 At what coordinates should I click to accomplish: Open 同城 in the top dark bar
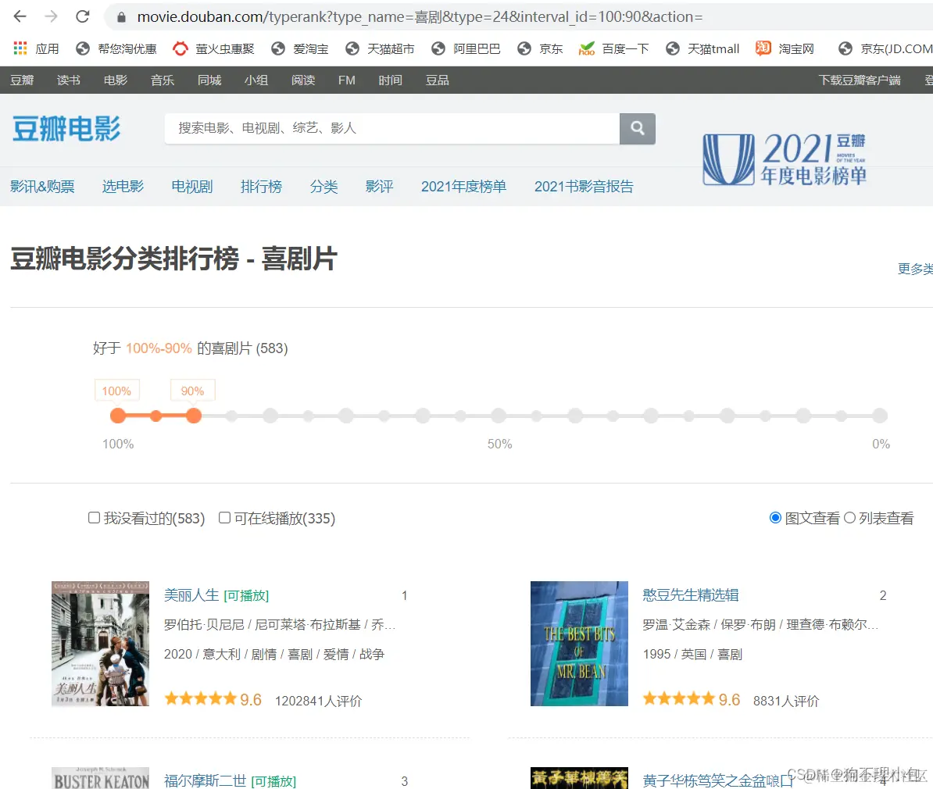[x=209, y=80]
